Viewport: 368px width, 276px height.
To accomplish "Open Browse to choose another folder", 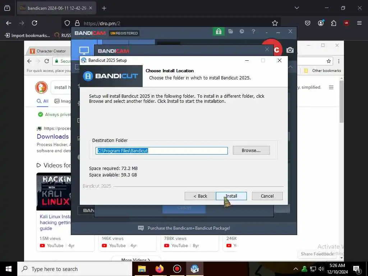I will point(251,151).
